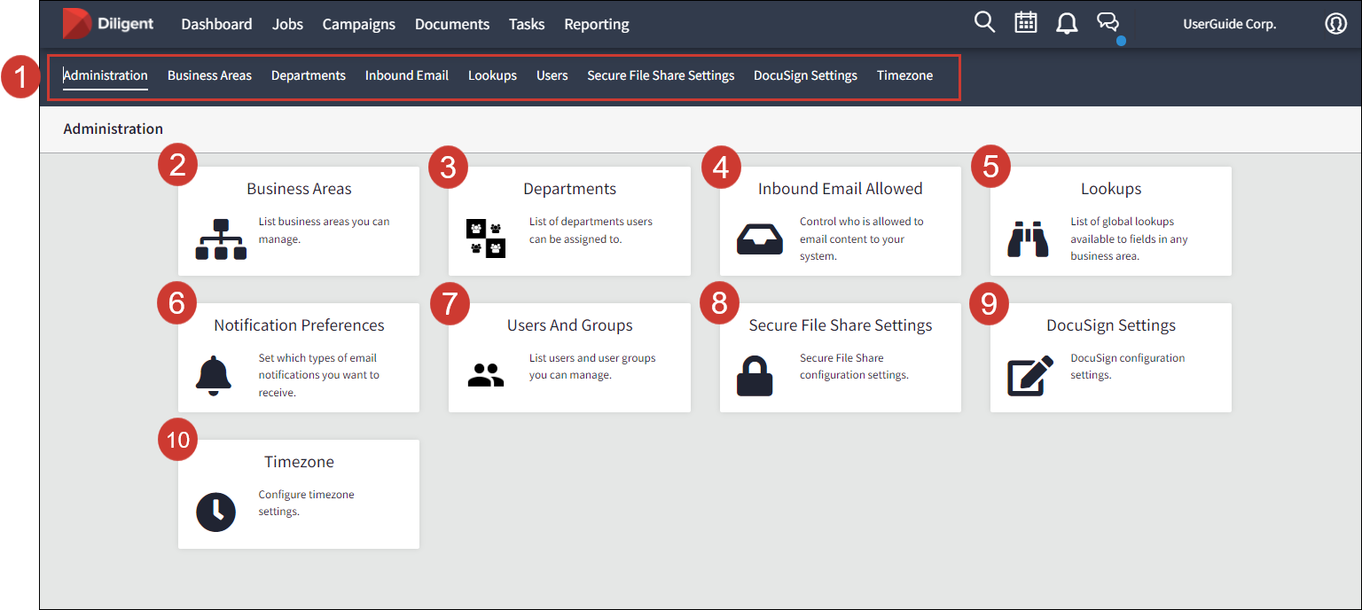Open the Users And Groups card title
Image resolution: width=1362 pixels, height=610 pixels.
click(x=569, y=325)
